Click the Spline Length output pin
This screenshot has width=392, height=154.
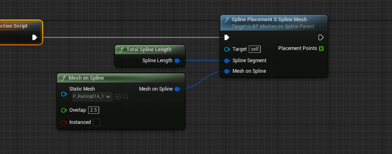tap(177, 61)
